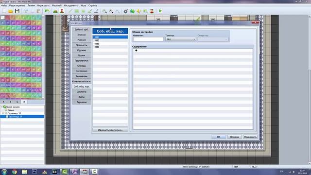The image size is (311, 175).
Task: Click the Actual Size zoom icon
Action: coord(118,11)
